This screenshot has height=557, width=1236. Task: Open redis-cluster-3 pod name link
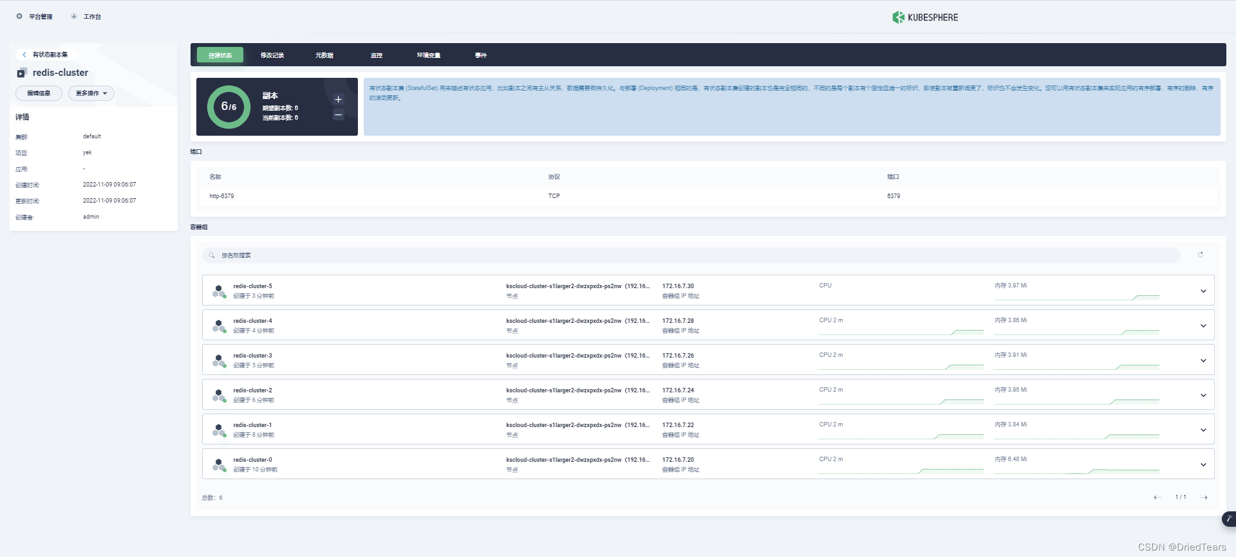tap(252, 356)
